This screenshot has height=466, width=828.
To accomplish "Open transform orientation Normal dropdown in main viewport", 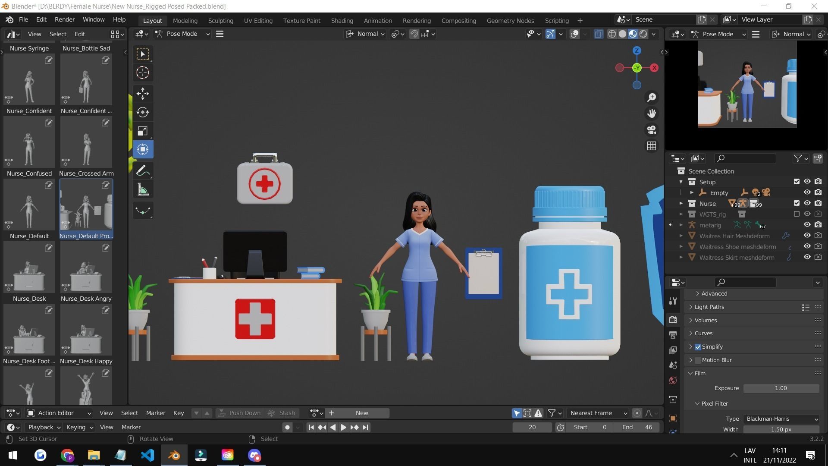I will (x=365, y=34).
